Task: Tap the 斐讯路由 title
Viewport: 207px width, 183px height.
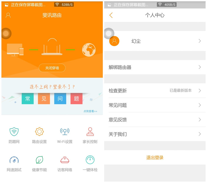Action: coord(52,15)
